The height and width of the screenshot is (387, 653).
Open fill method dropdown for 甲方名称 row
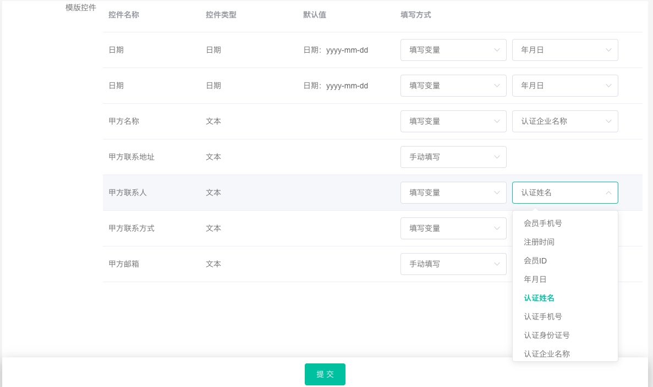click(x=453, y=121)
